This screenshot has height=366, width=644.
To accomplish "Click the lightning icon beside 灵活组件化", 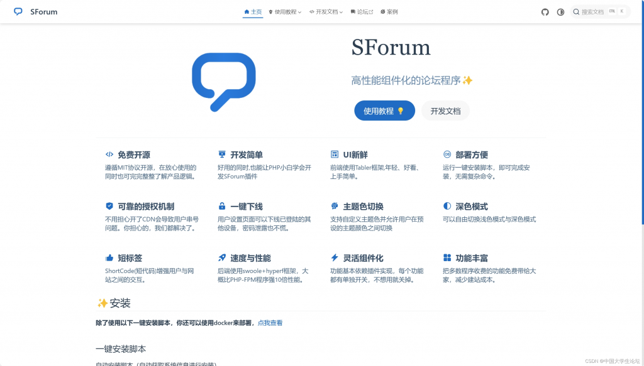I will pyautogui.click(x=335, y=258).
